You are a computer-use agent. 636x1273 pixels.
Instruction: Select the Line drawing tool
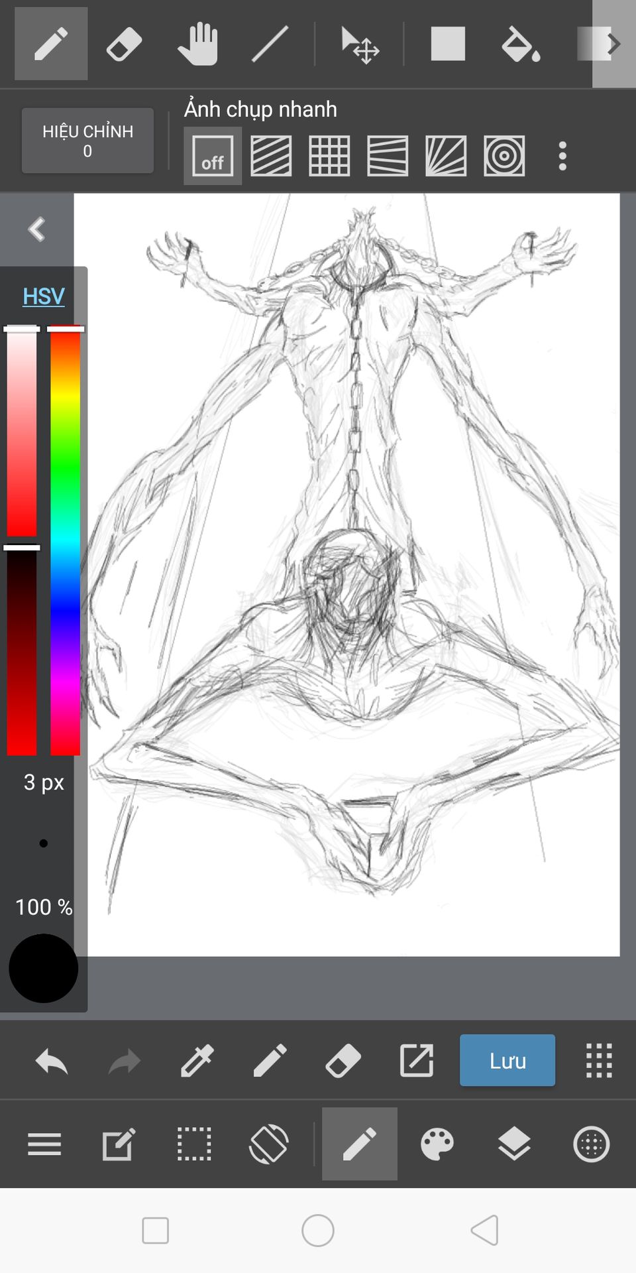click(x=270, y=44)
